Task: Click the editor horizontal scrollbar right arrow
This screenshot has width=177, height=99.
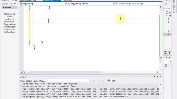Action: click(158, 72)
